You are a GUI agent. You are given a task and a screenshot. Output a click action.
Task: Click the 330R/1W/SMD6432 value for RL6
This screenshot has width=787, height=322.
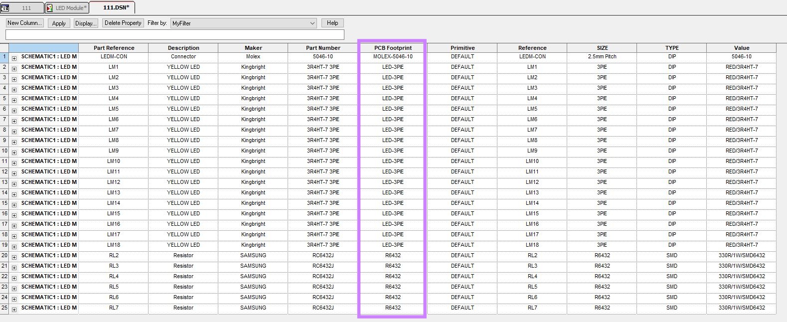742,298
